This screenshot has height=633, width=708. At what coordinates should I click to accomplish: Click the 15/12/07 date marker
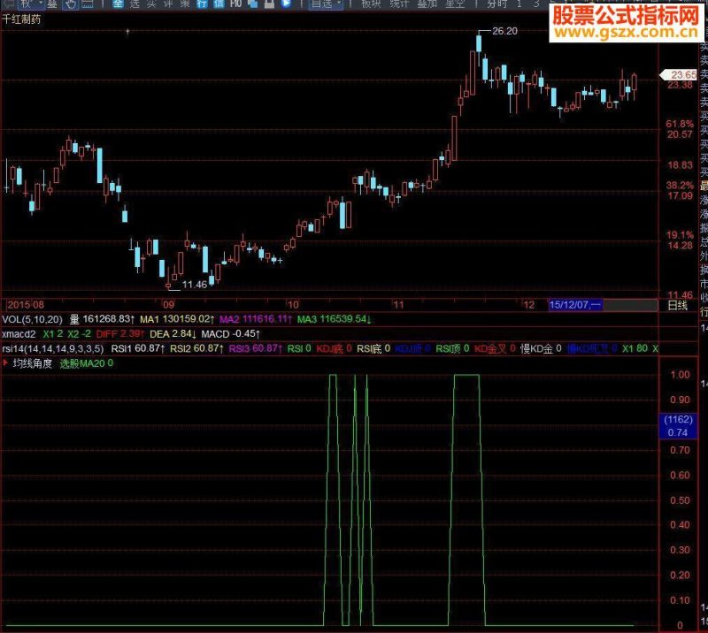574,305
